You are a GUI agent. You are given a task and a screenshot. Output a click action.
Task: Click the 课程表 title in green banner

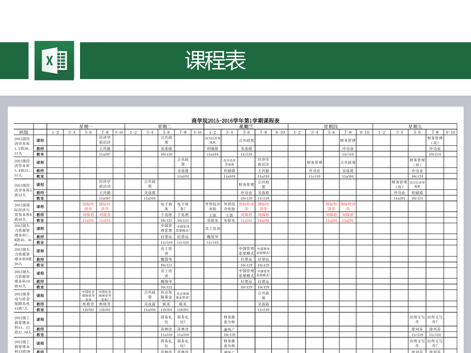coord(215,60)
